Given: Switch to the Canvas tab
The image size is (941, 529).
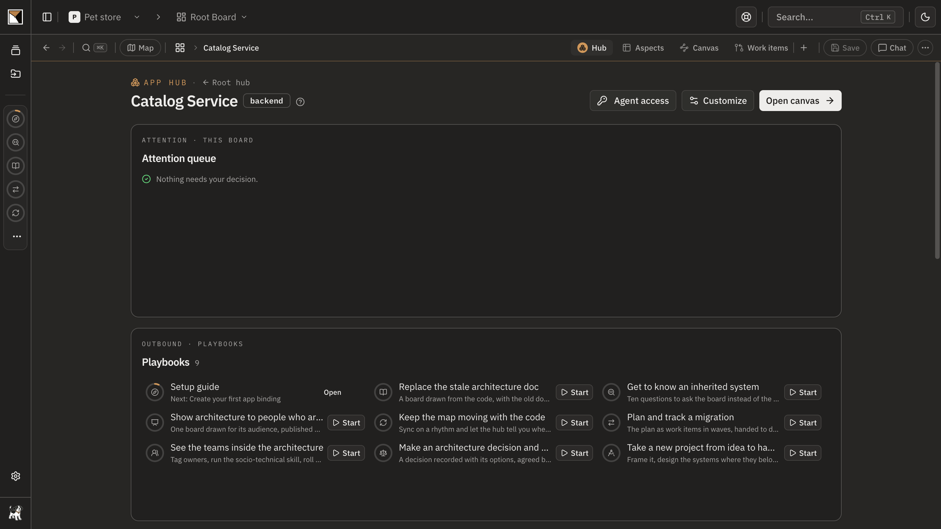Looking at the screenshot, I should (699, 48).
